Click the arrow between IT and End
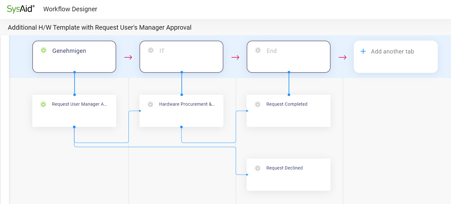Screen dimensions: 451x204 (x=235, y=57)
